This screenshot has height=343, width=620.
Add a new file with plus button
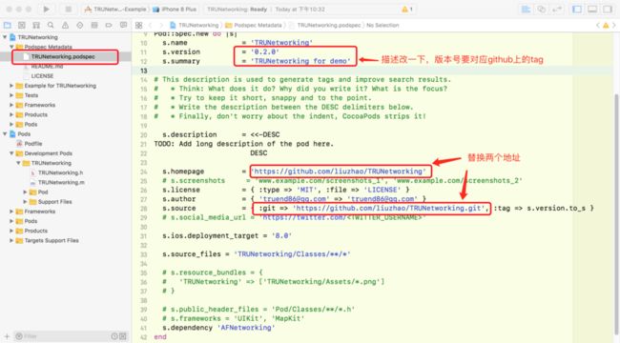(x=7, y=336)
